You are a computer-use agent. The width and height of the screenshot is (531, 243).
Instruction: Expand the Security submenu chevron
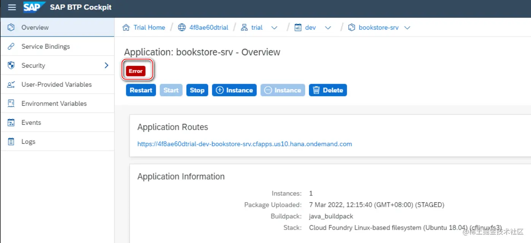point(106,65)
